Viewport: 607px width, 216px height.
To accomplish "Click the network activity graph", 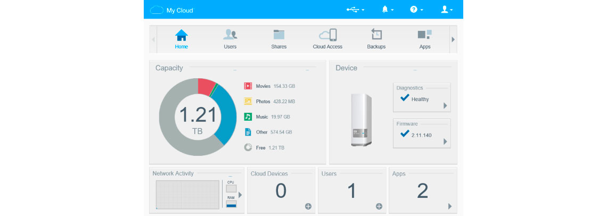I will pos(188,195).
